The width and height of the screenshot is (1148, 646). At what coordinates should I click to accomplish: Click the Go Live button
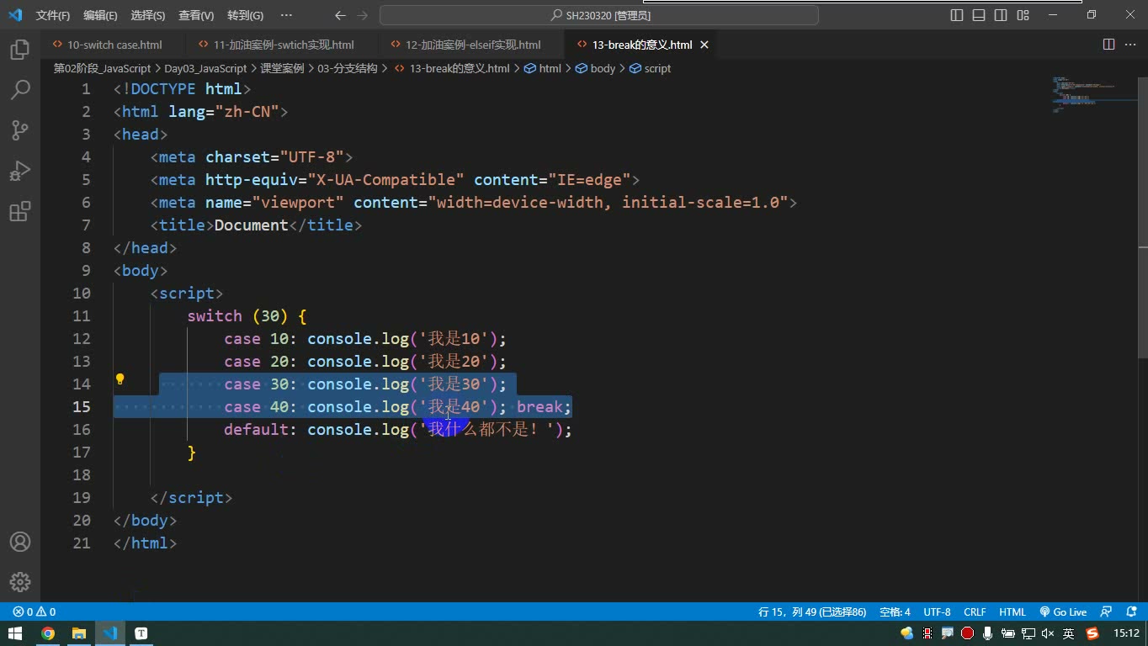click(1063, 612)
